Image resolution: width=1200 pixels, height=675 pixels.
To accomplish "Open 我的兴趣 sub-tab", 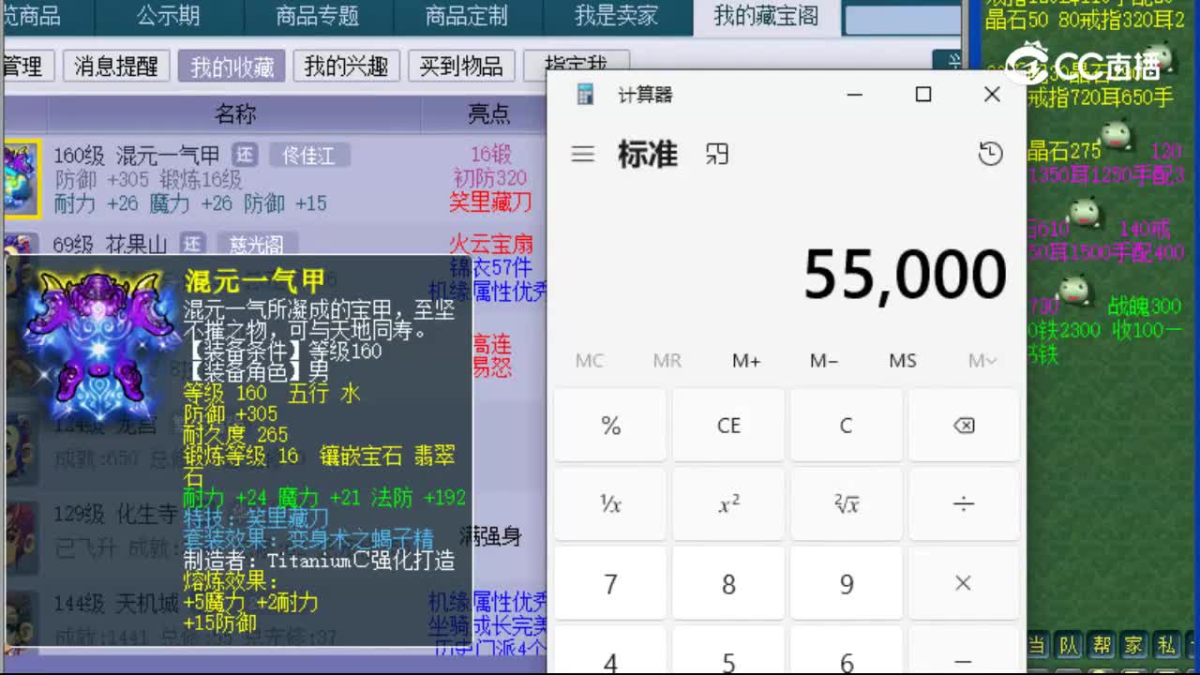I will tap(346, 66).
